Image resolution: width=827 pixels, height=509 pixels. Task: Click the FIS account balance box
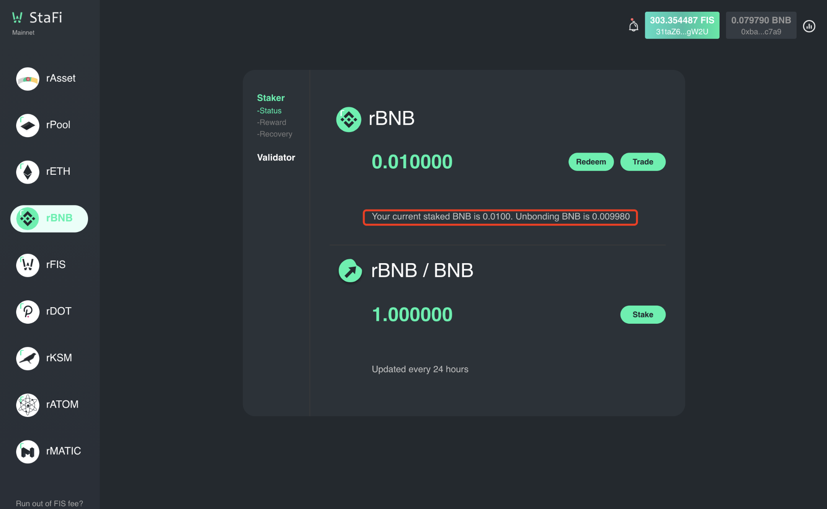[682, 25]
